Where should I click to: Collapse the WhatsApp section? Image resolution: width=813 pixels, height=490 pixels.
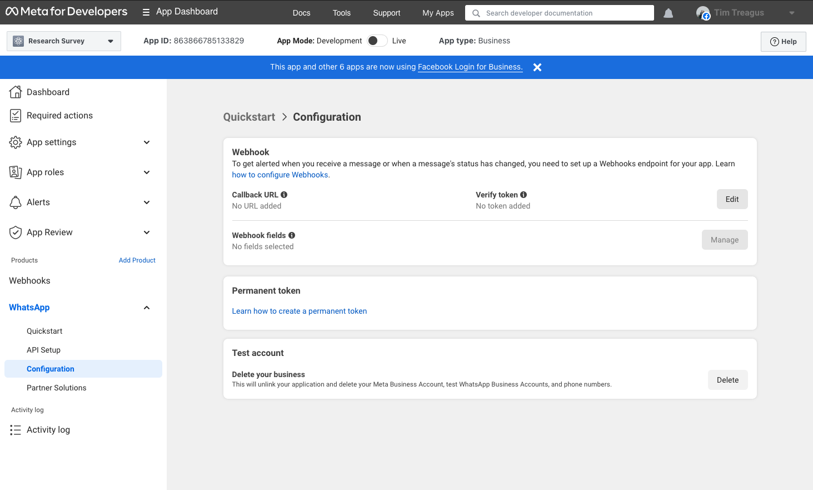[147, 308]
